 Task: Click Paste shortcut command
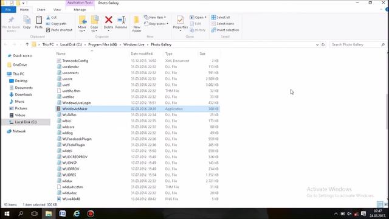[59, 30]
